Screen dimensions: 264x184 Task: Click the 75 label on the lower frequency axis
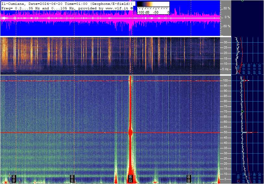pyautogui.click(x=224, y=106)
